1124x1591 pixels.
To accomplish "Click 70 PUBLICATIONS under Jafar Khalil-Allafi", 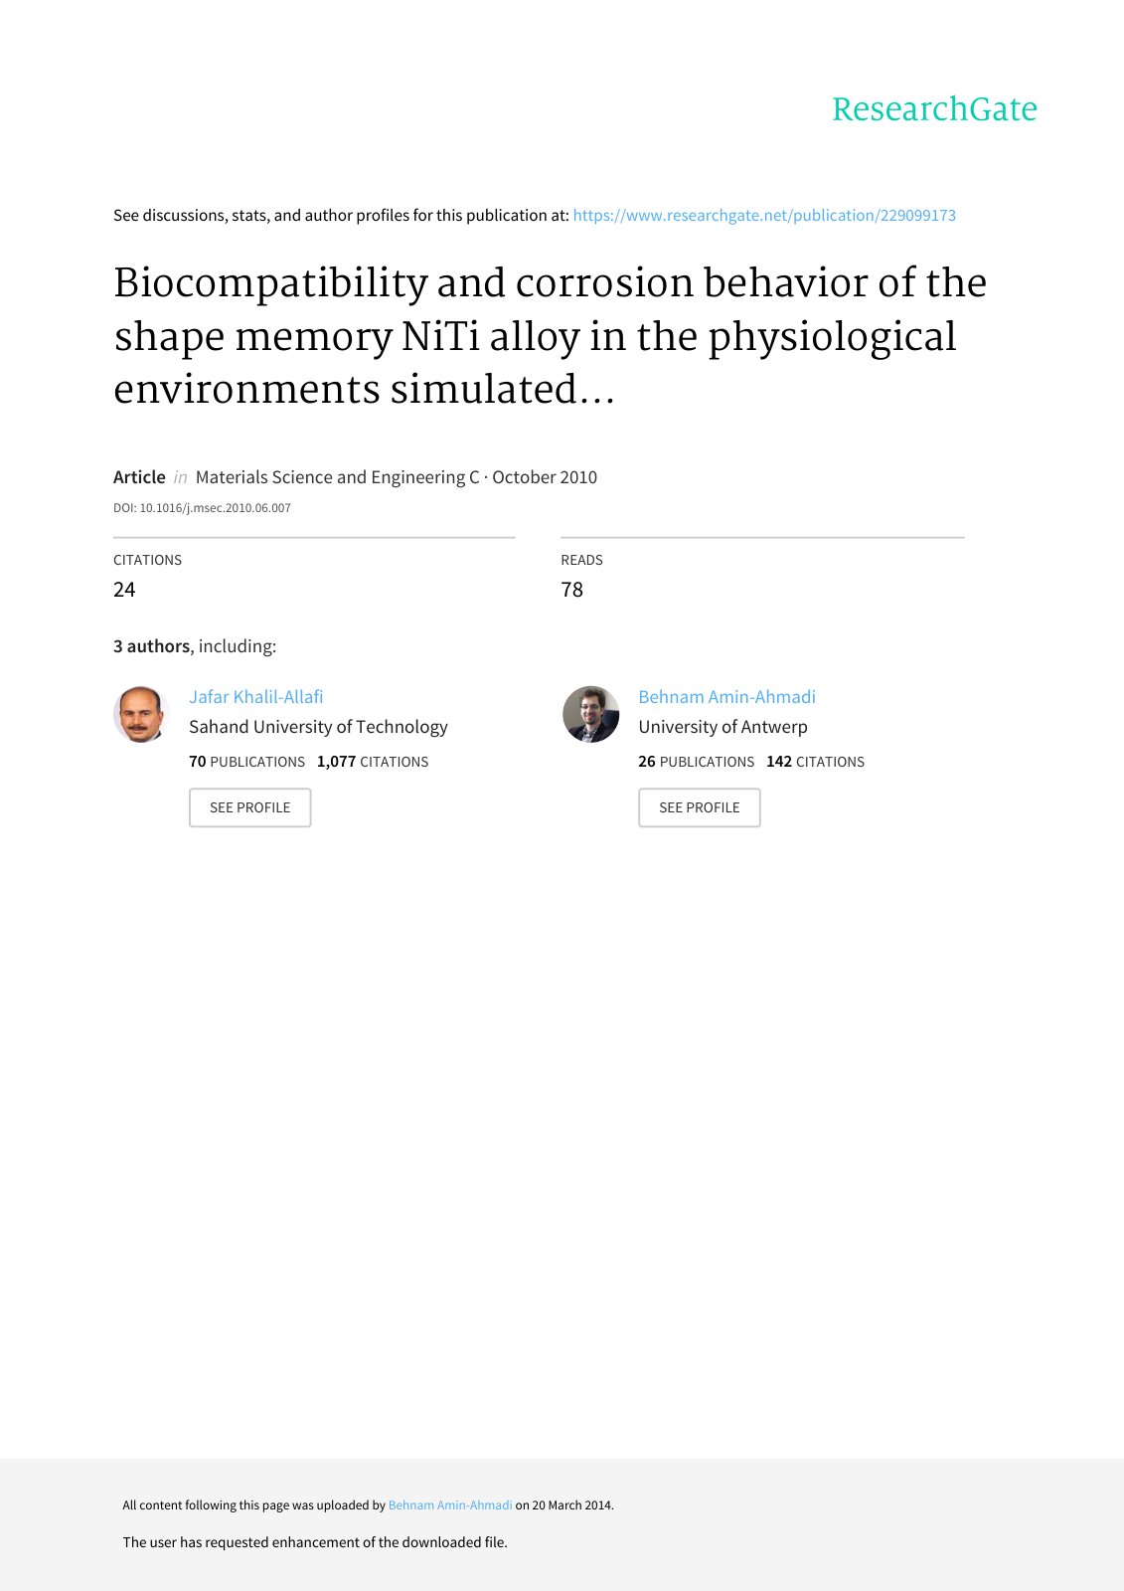I will point(247,762).
